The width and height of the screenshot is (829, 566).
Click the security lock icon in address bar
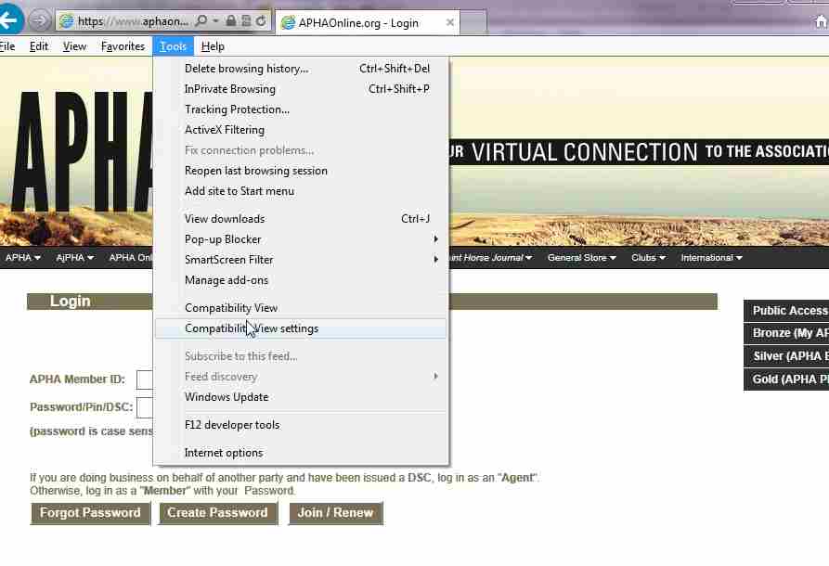(230, 21)
